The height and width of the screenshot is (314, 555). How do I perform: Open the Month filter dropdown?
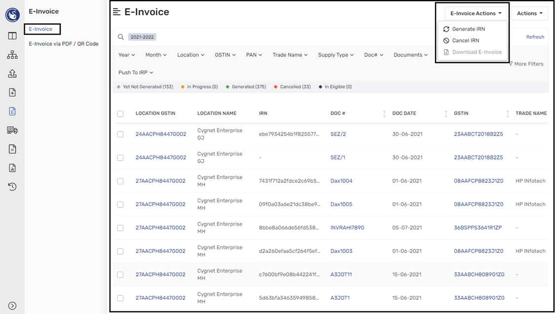(156, 55)
